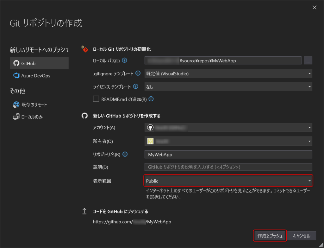Click the globe icon for existing remote

(16, 105)
